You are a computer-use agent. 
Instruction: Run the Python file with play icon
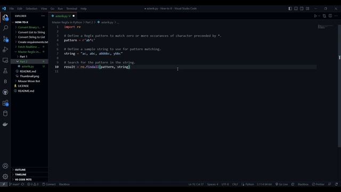pyautogui.click(x=315, y=16)
